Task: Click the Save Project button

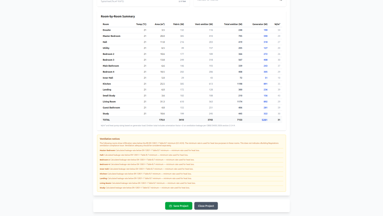Action: point(178,206)
